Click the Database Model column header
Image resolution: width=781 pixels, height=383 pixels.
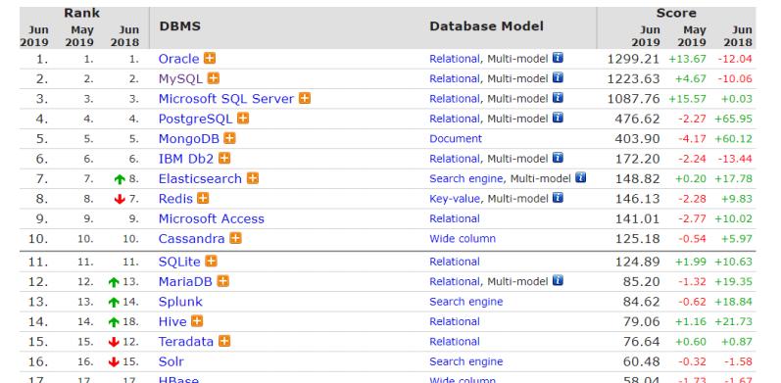tap(487, 25)
